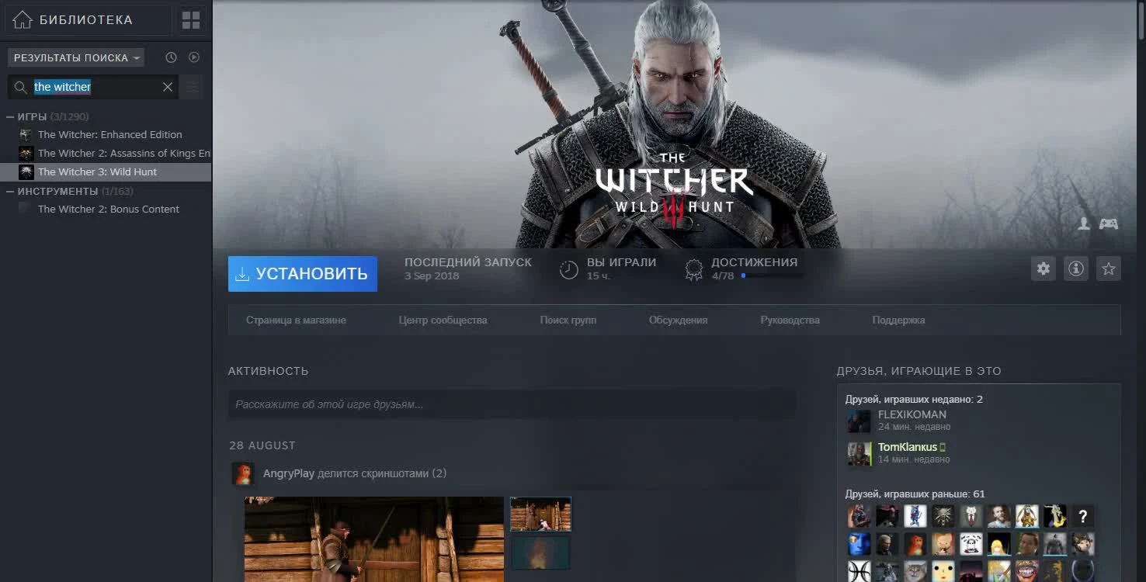1146x582 pixels.
Task: Click the question mark friend avatar
Action: (1082, 516)
